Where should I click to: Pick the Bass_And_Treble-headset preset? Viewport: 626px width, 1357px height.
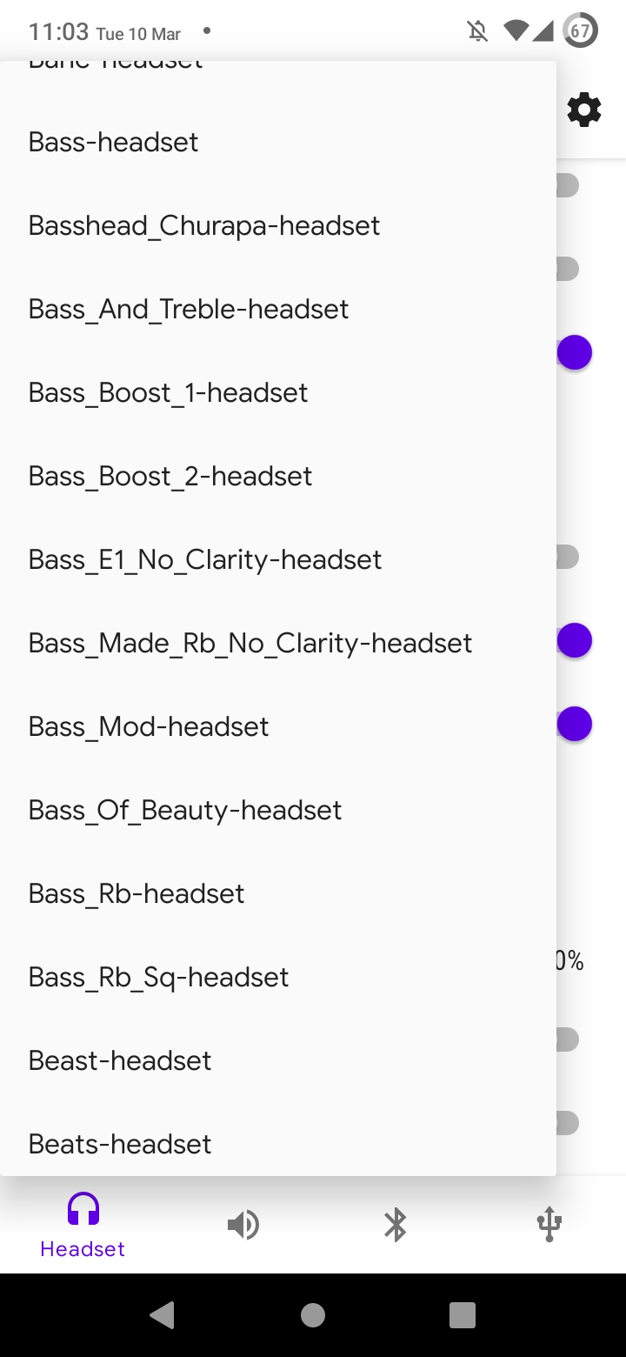[x=278, y=309]
